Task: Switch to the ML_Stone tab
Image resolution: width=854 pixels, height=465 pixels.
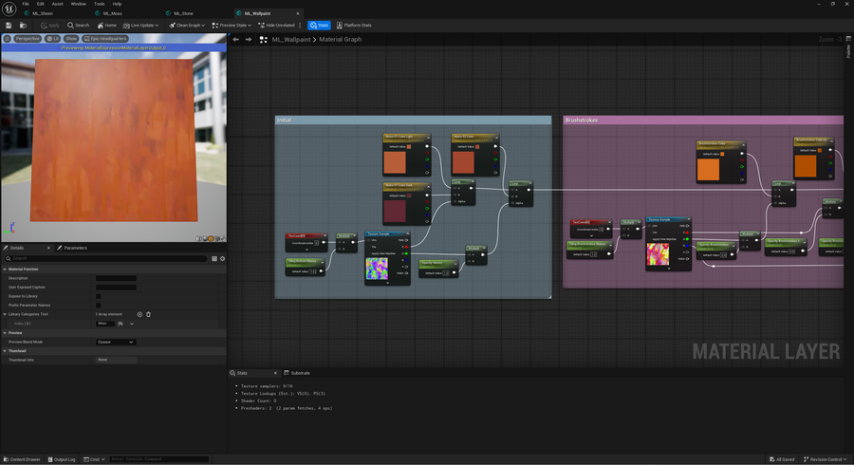Action: [182, 13]
